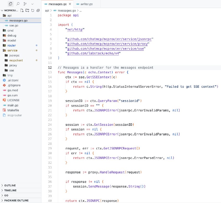The height and width of the screenshot is (203, 221).
Task: Open the sse subfolder under service
Action: [20, 71]
